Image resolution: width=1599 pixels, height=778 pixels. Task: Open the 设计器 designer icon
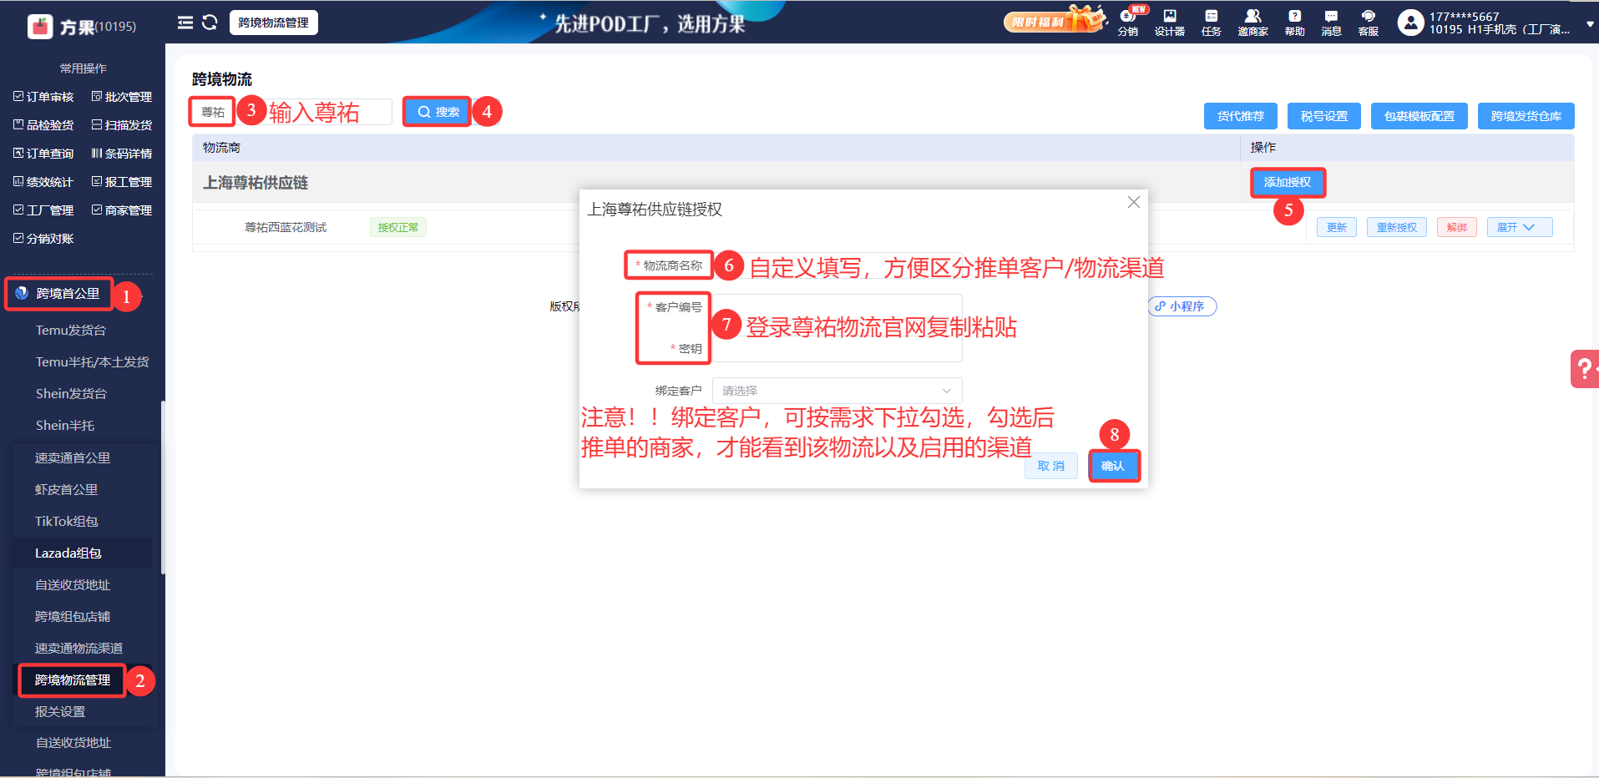[1170, 23]
